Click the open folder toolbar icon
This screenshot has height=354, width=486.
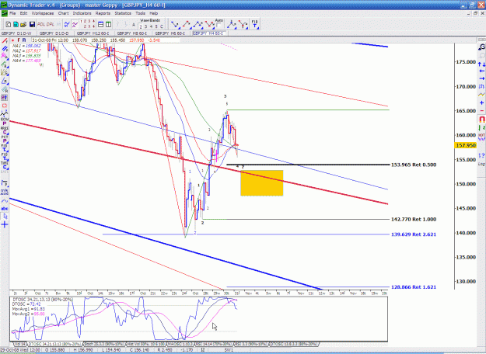pyautogui.click(x=23, y=24)
